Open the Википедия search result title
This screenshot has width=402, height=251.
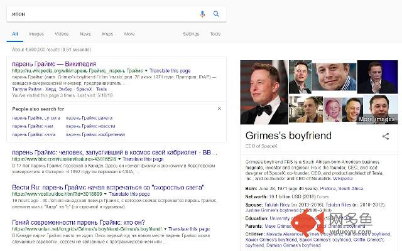click(54, 64)
